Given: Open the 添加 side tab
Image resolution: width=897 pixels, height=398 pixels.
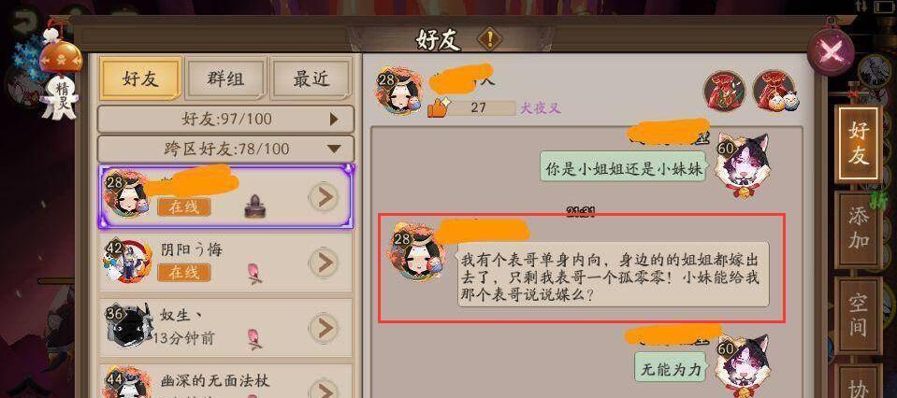Looking at the screenshot, I should pyautogui.click(x=858, y=230).
